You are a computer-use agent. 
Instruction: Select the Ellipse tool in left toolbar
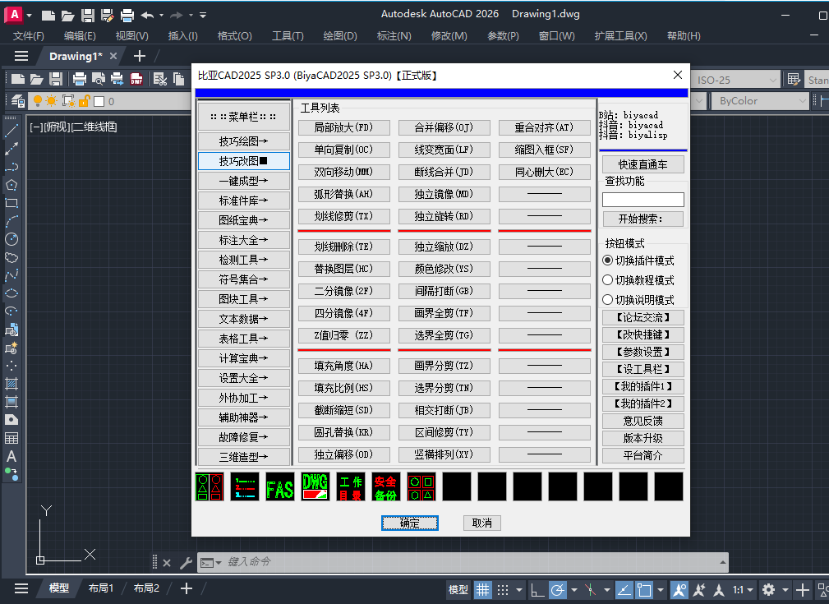[12, 293]
